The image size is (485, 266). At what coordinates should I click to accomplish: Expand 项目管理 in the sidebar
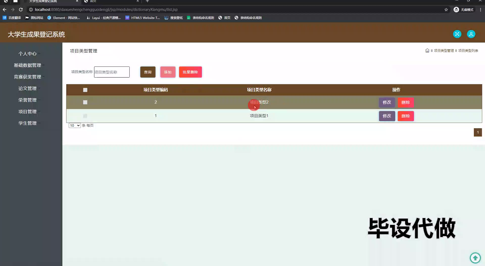28,112
